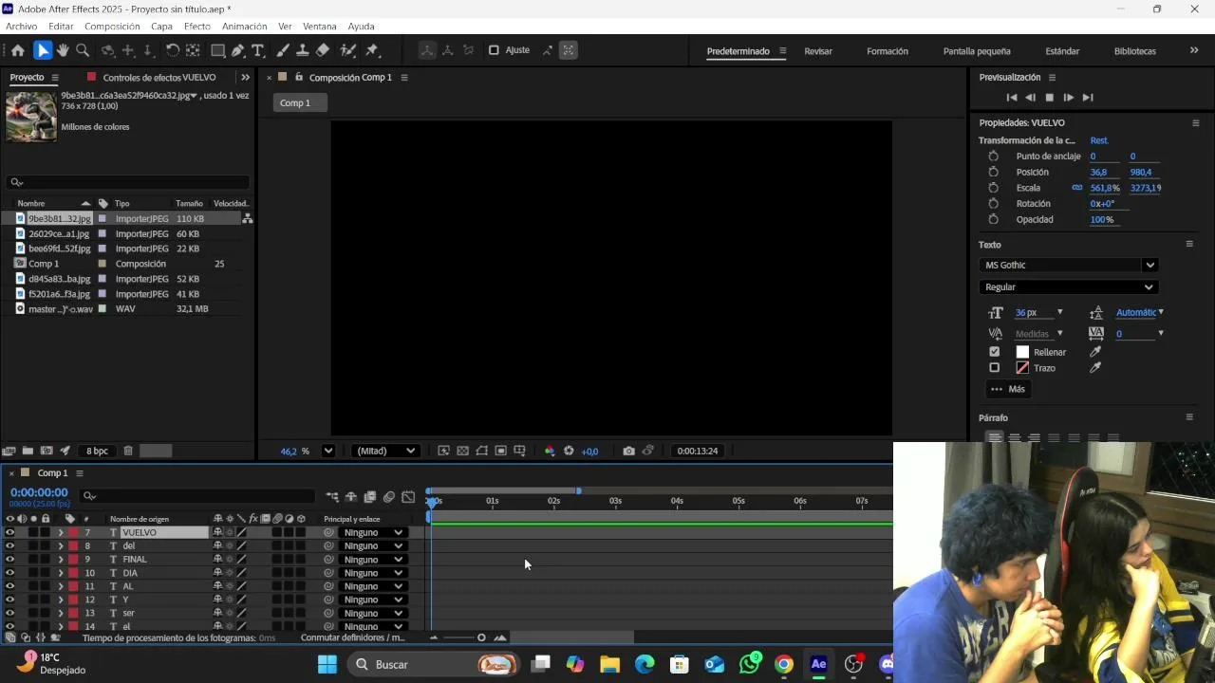Viewport: 1215px width, 683px height.
Task: Activate the Selection arrow tool
Action: (x=43, y=50)
